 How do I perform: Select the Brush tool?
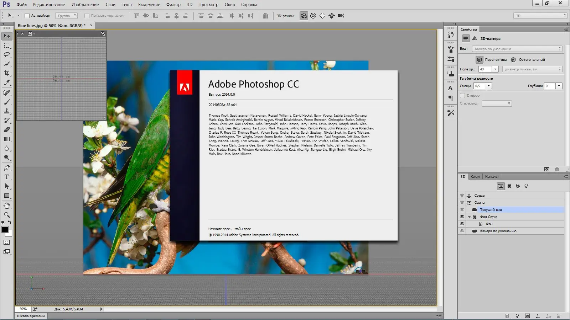tap(7, 102)
